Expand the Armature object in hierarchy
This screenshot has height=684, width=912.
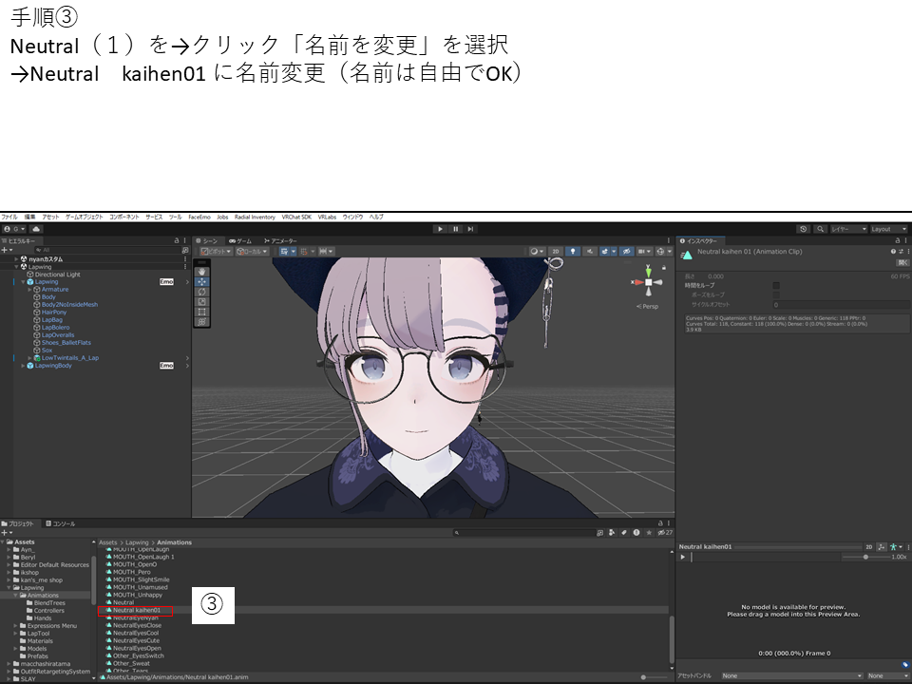(x=29, y=290)
